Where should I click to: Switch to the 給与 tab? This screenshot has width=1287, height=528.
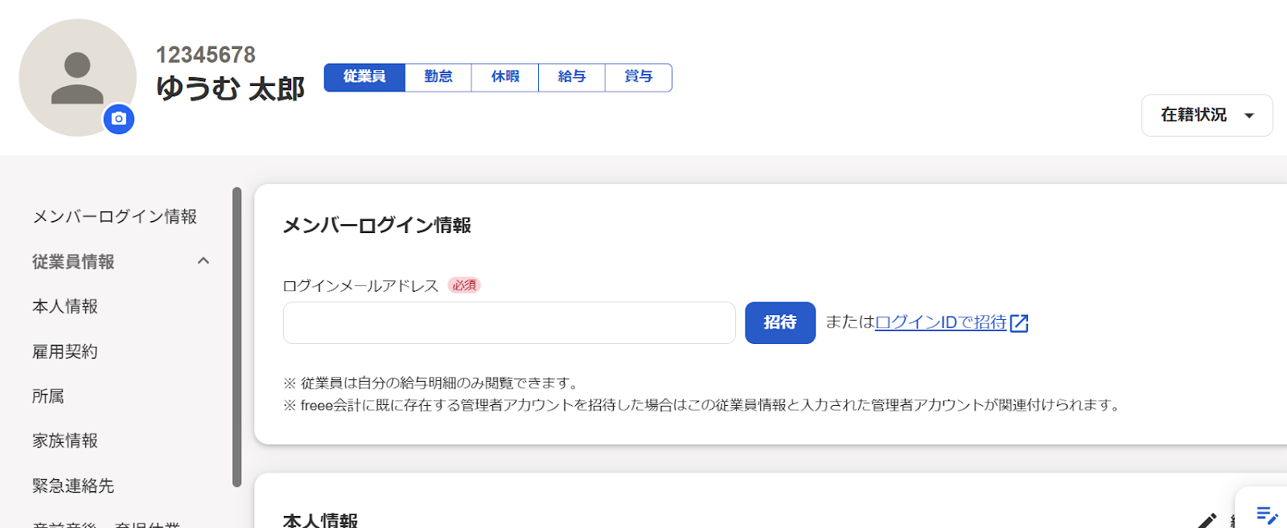point(572,77)
